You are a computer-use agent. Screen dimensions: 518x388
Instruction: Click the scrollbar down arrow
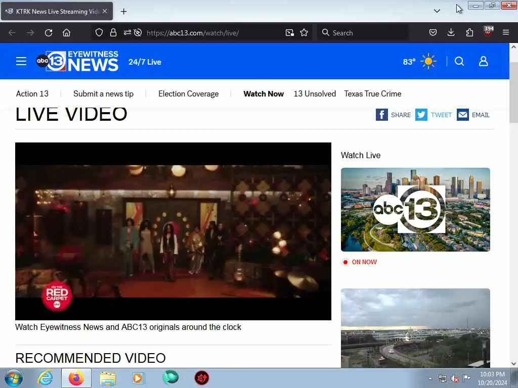pyautogui.click(x=513, y=364)
